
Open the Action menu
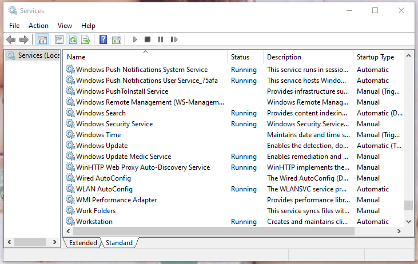point(38,26)
